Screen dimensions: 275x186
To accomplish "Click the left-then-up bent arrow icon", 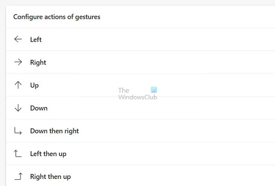I will click(x=18, y=154).
